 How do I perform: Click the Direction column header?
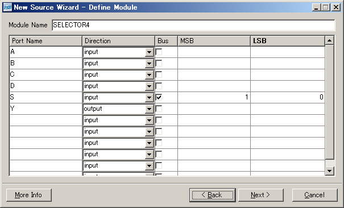click(x=118, y=41)
